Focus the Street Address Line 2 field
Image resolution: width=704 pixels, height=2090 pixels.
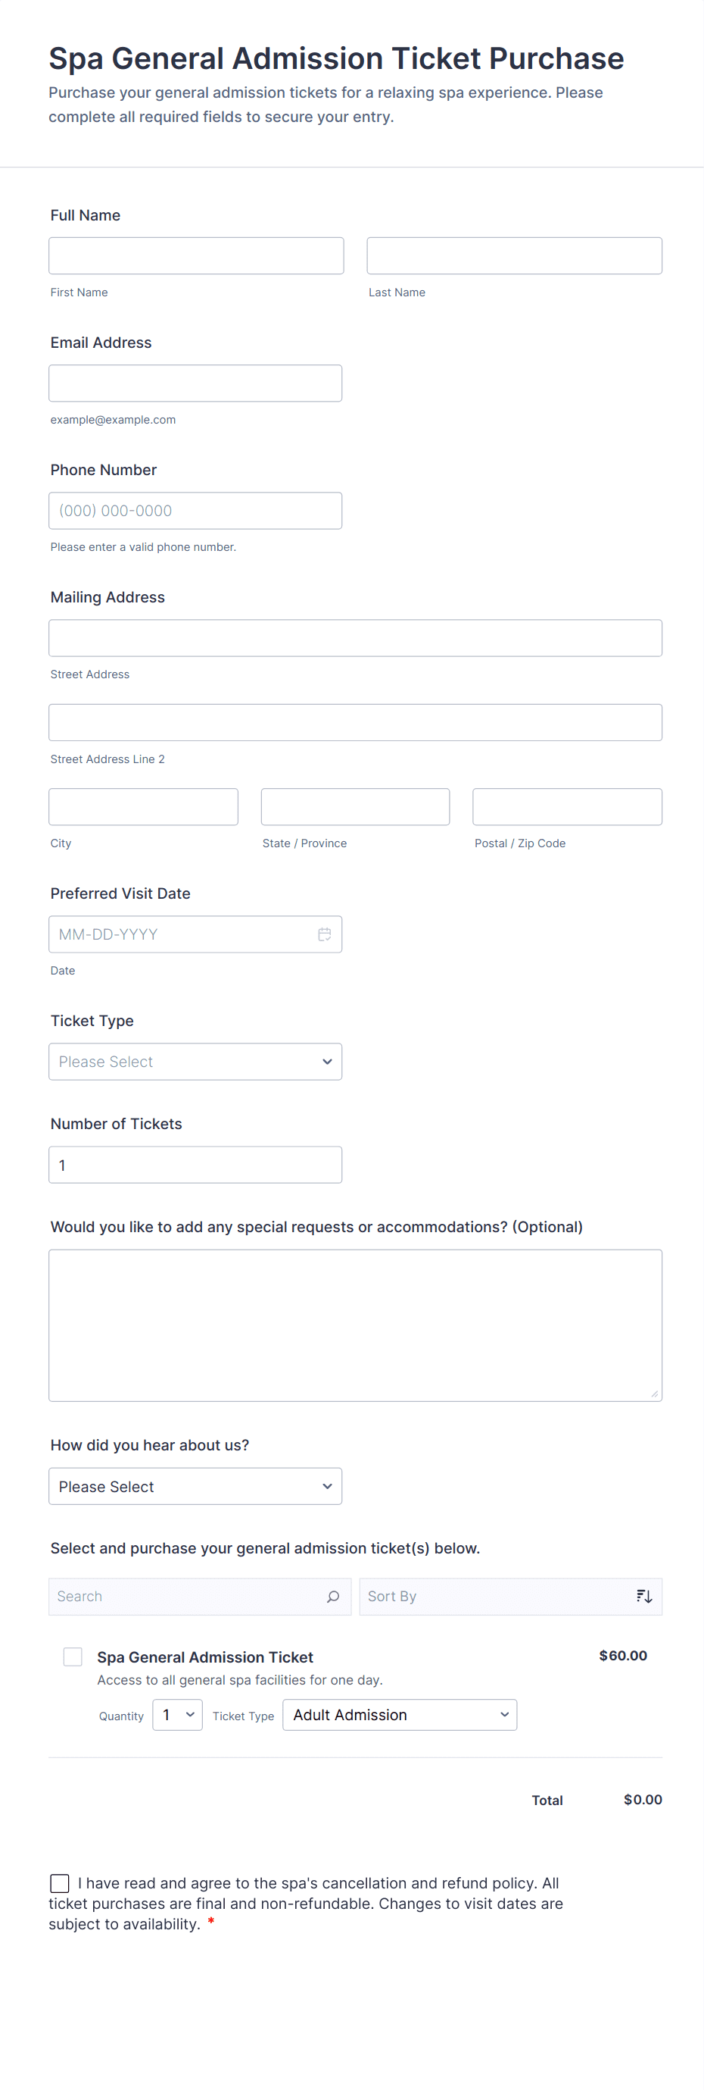coord(355,722)
